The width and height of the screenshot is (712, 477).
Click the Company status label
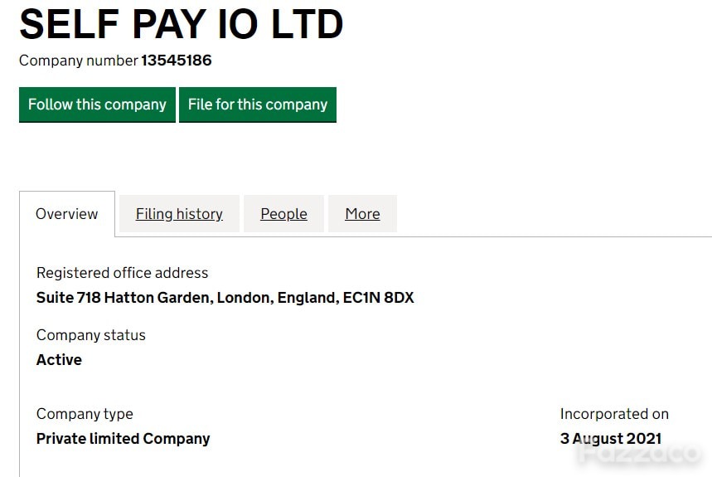pos(91,335)
